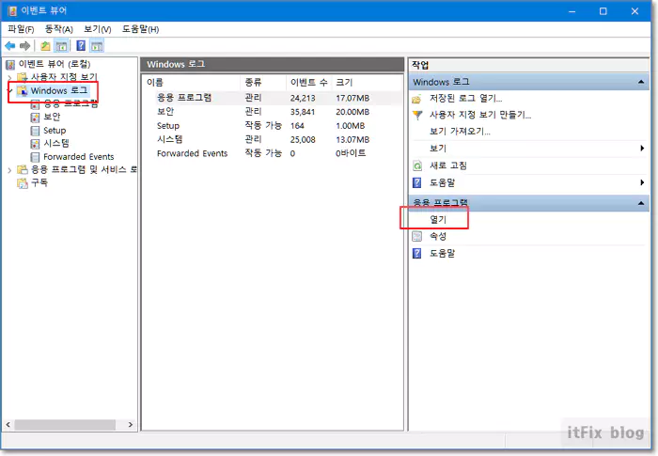Click the tree pane left scroll arrow
658x456 pixels.
8,425
